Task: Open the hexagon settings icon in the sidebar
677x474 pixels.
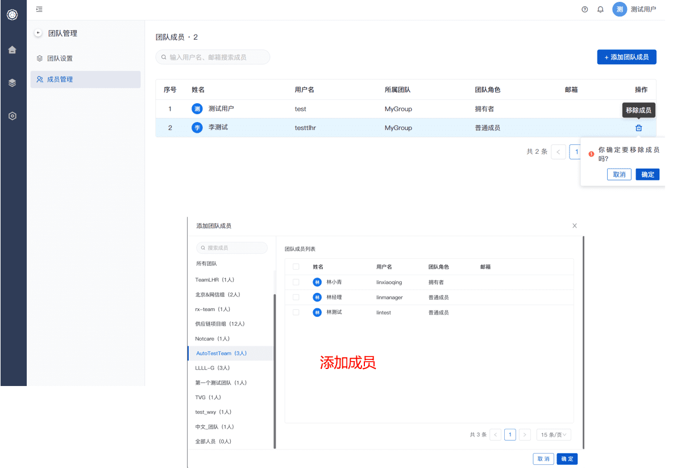Action: [13, 116]
